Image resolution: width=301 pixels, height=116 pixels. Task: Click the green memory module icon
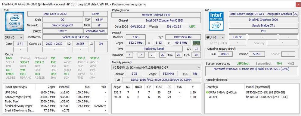[196, 43]
